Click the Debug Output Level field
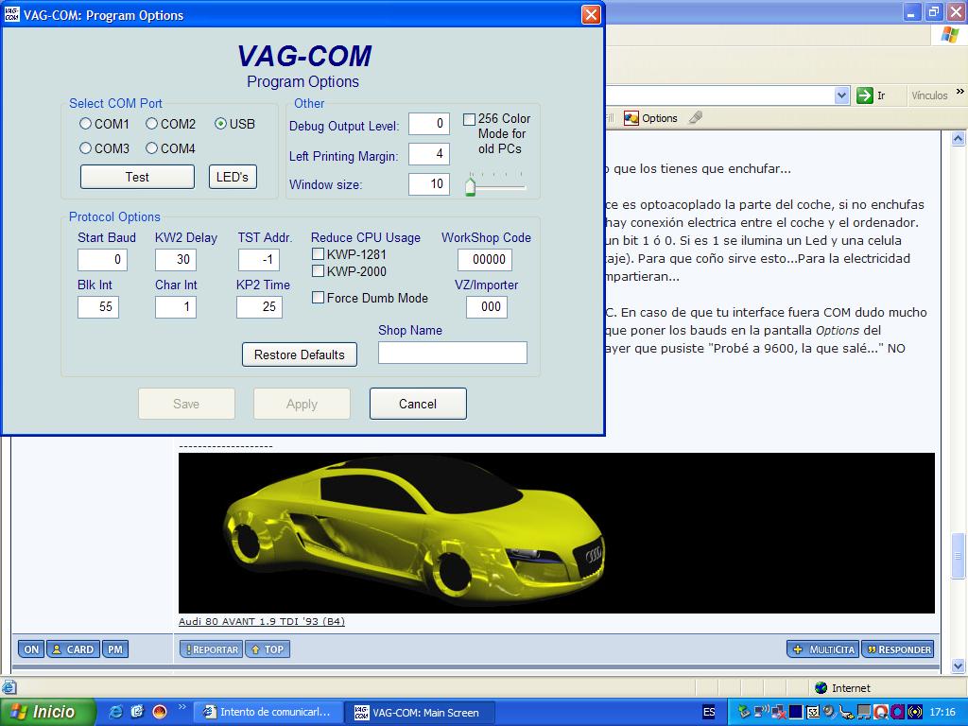The width and height of the screenshot is (968, 726). (x=429, y=124)
